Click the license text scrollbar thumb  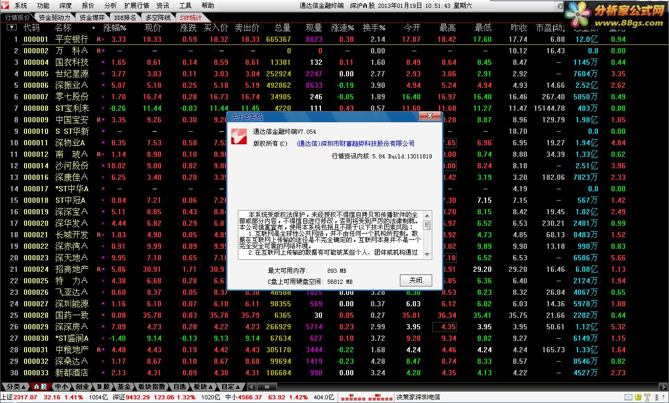pyautogui.click(x=426, y=225)
